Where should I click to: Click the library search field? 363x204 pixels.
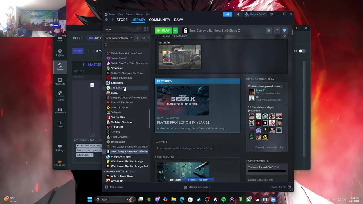pyautogui.click(x=123, y=45)
